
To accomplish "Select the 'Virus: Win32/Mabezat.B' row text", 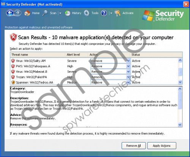I will 32,72.
